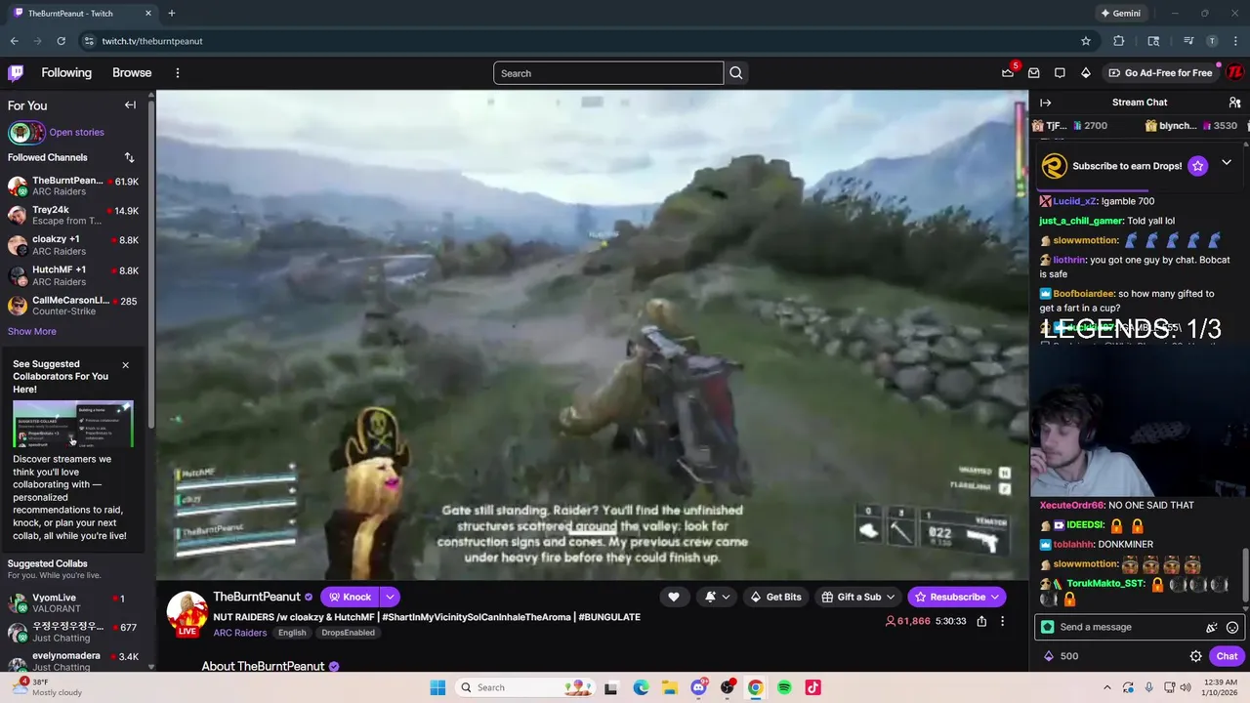Expand Knock options dropdown arrow
The width and height of the screenshot is (1250, 703).
390,597
